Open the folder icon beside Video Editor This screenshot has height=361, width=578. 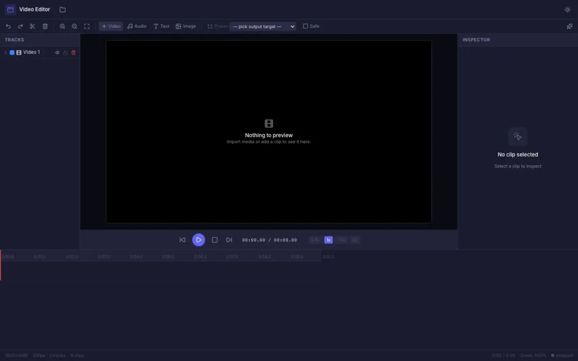tap(63, 10)
